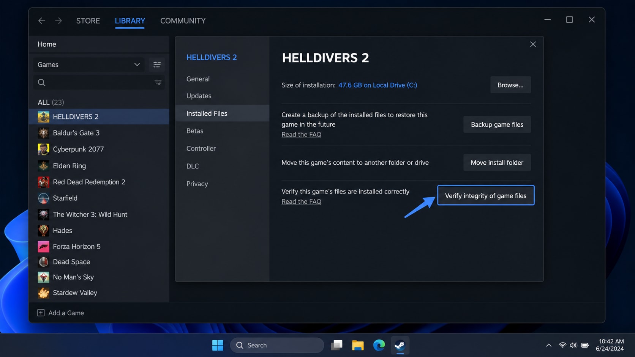This screenshot has height=357, width=635.
Task: Close the HELLDIVERS 2 properties dialog
Action: tap(533, 44)
